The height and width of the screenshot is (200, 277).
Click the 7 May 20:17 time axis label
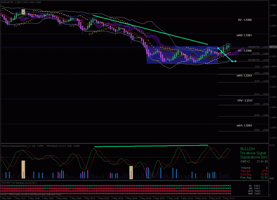90,198
